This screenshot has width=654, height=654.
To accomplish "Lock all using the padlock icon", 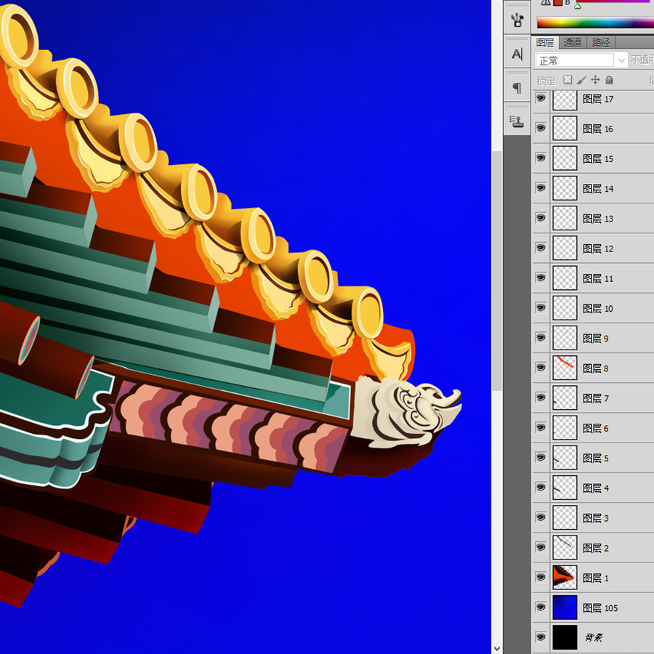I will (609, 80).
